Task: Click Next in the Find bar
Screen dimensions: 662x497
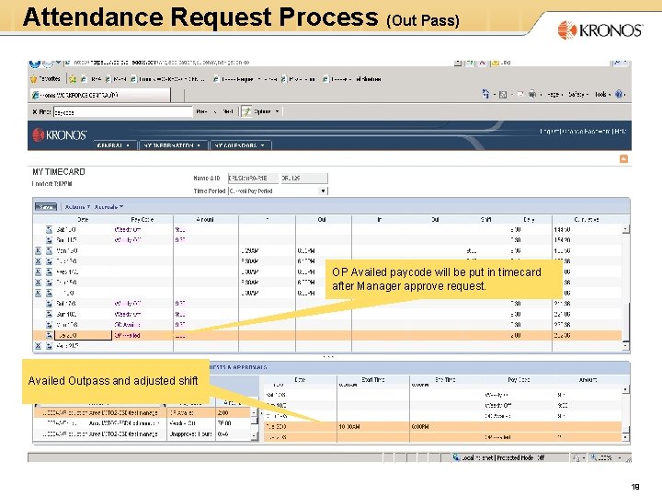Action: tap(228, 111)
